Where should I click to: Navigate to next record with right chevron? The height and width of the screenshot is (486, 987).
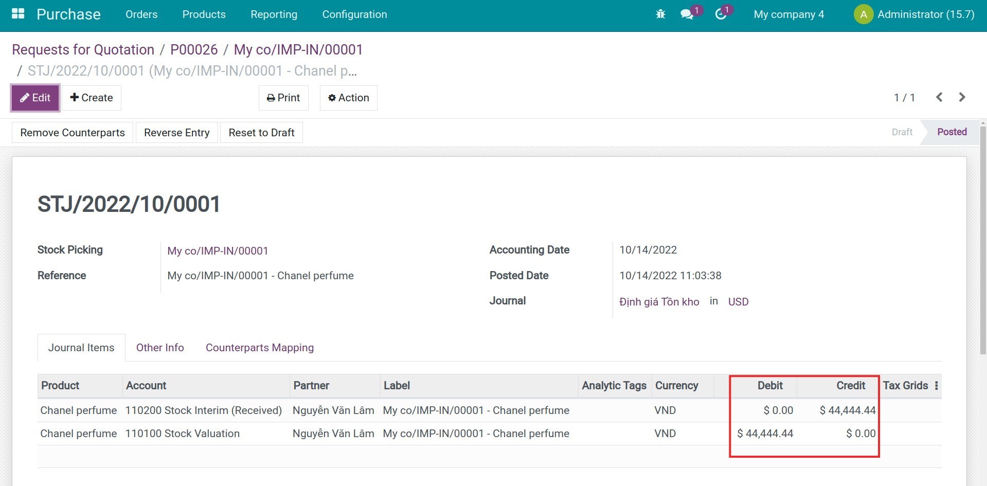pyautogui.click(x=962, y=97)
